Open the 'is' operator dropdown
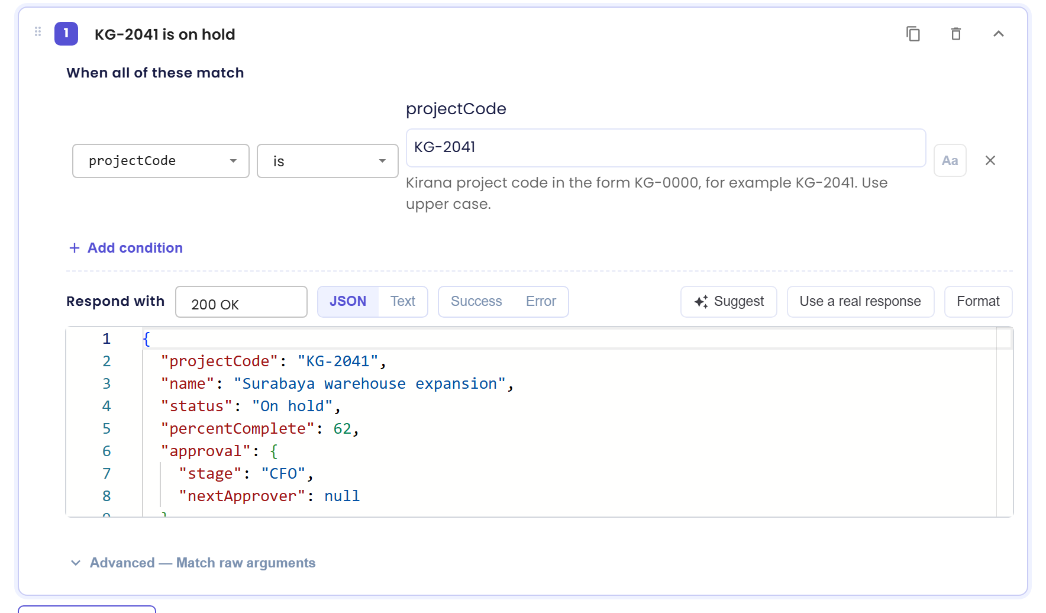 (x=328, y=161)
